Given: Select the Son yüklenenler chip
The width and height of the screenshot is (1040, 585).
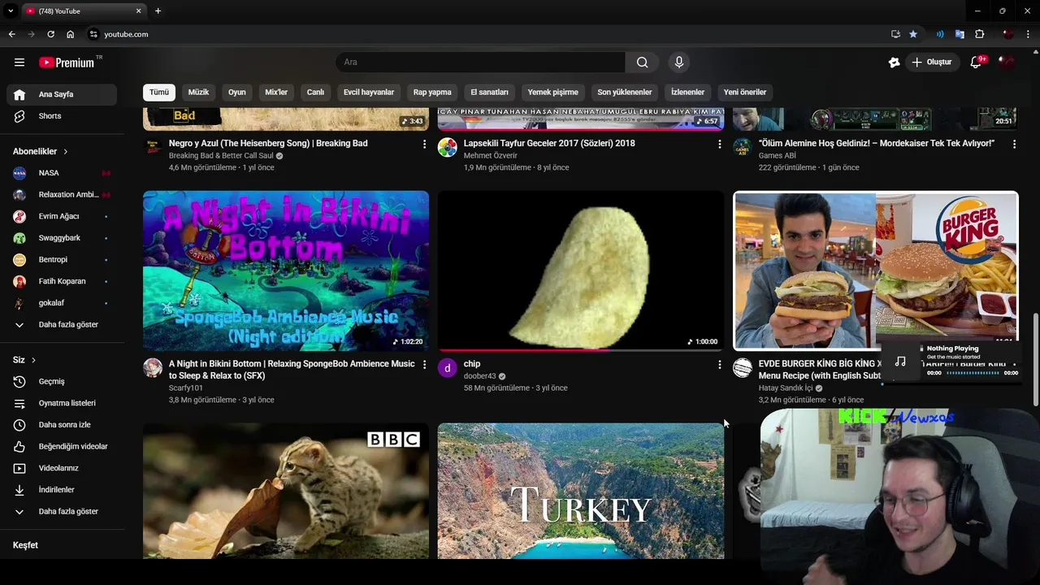Looking at the screenshot, I should pos(625,93).
